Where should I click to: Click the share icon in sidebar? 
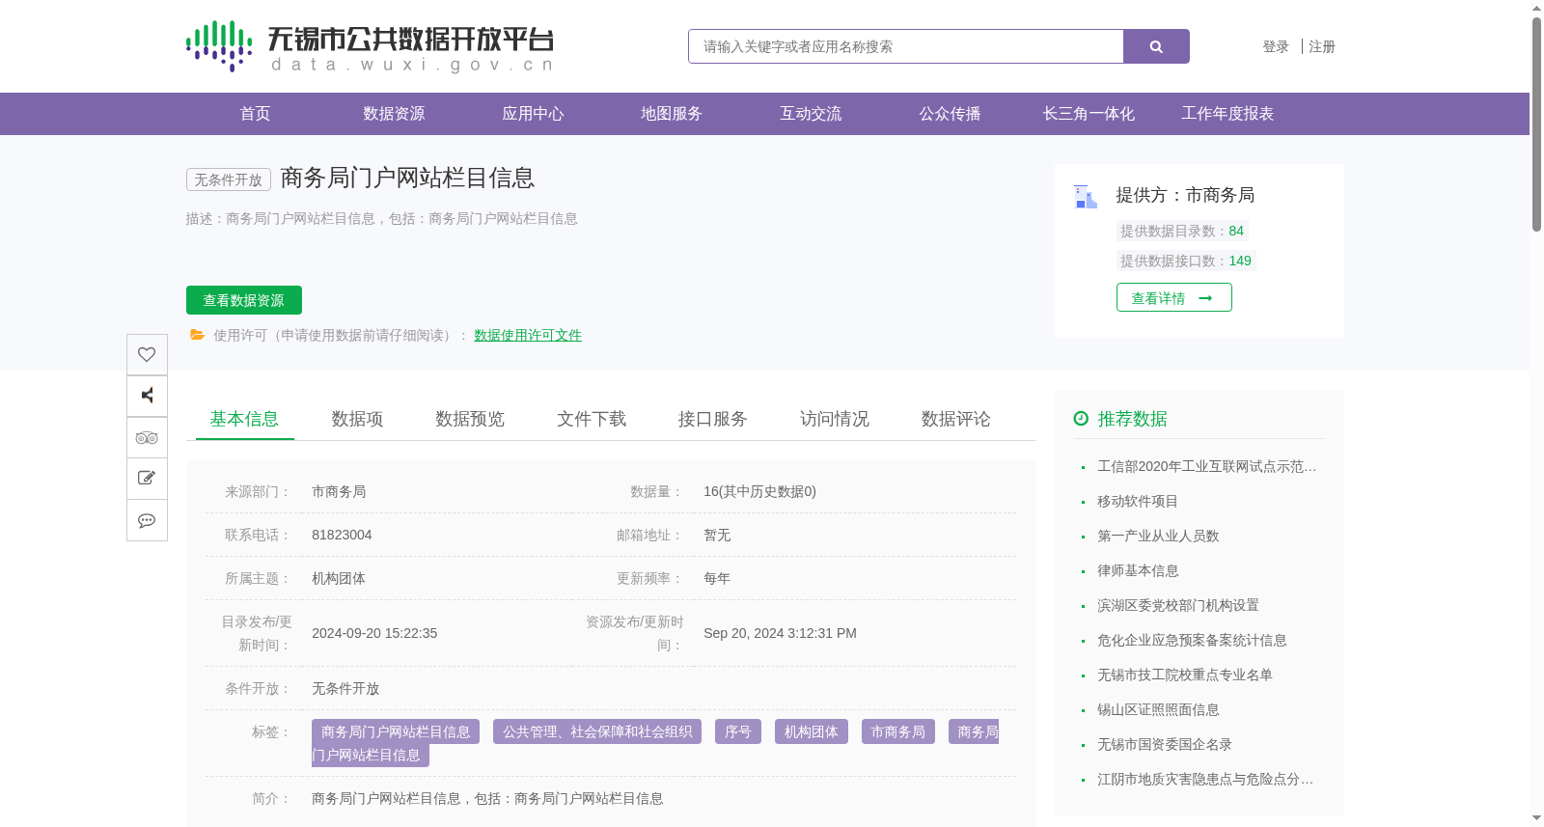point(147,396)
